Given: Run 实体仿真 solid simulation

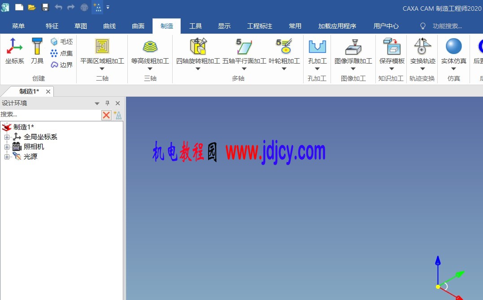Looking at the screenshot, I should (454, 51).
